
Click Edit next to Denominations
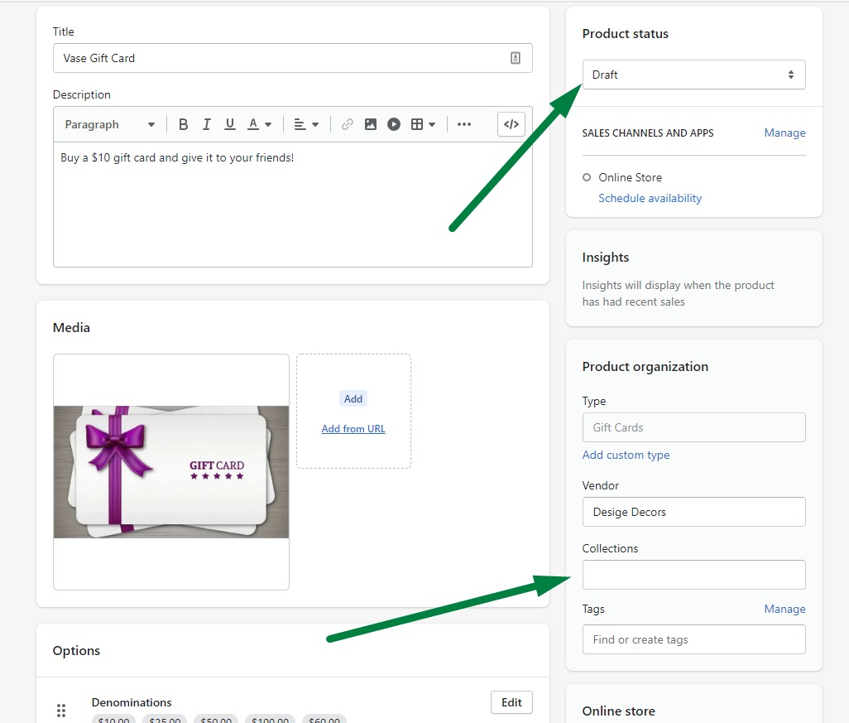(x=511, y=701)
